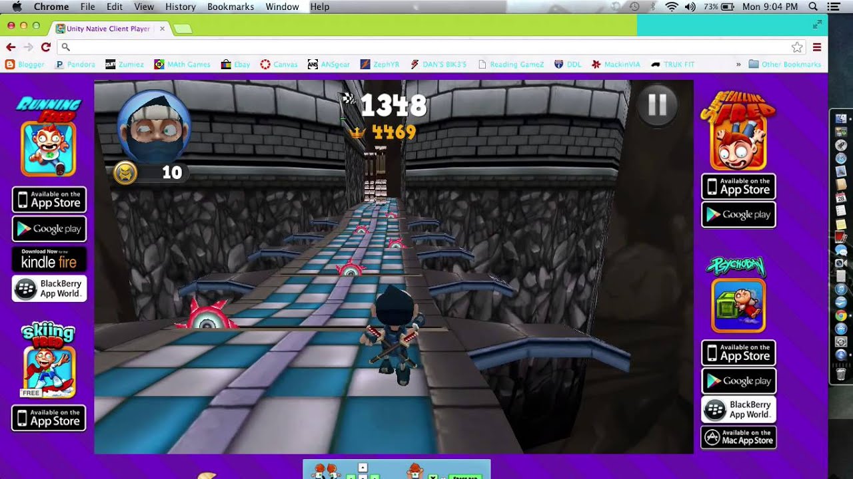The width and height of the screenshot is (853, 479).
Task: Open the Mac App Store badge
Action: (x=738, y=437)
